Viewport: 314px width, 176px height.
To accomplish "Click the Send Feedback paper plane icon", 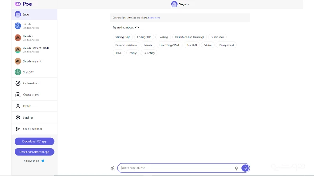I will (x=18, y=129).
